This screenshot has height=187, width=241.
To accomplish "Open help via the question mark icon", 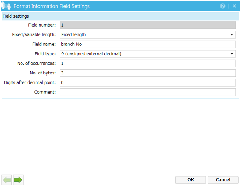I will pyautogui.click(x=223, y=6).
